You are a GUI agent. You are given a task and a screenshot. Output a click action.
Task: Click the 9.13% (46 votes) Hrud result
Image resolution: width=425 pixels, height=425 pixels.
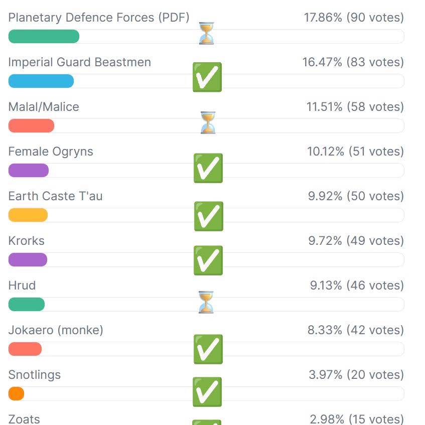click(357, 286)
